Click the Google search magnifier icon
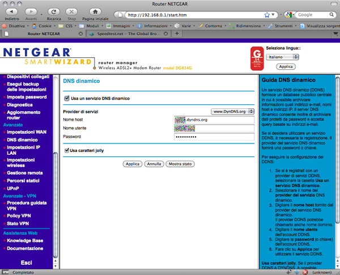Screen dimensions: 340x275 [x=331, y=15]
